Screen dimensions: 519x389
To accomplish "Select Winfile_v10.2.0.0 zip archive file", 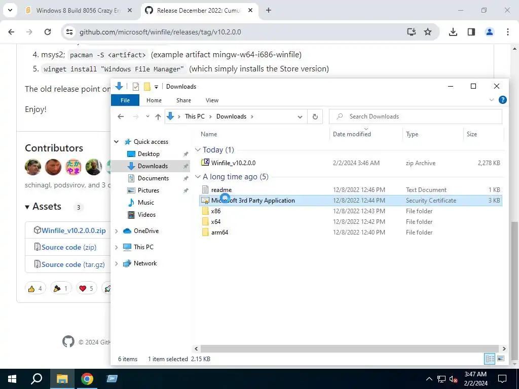I will (351, 163).
